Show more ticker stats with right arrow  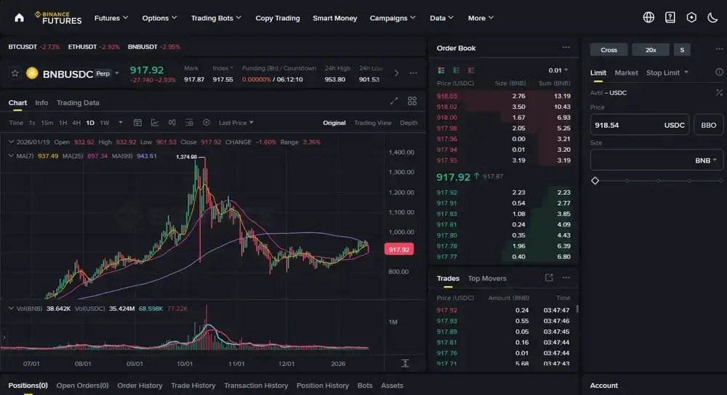(396, 73)
